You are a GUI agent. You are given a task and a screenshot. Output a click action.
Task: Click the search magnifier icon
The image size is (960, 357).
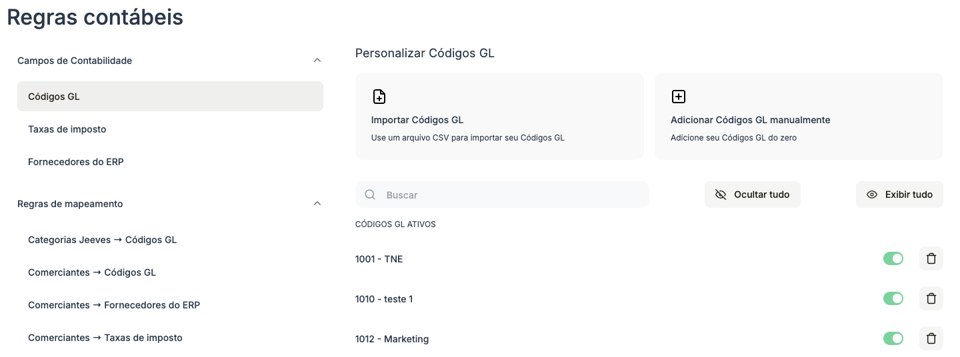pyautogui.click(x=370, y=194)
